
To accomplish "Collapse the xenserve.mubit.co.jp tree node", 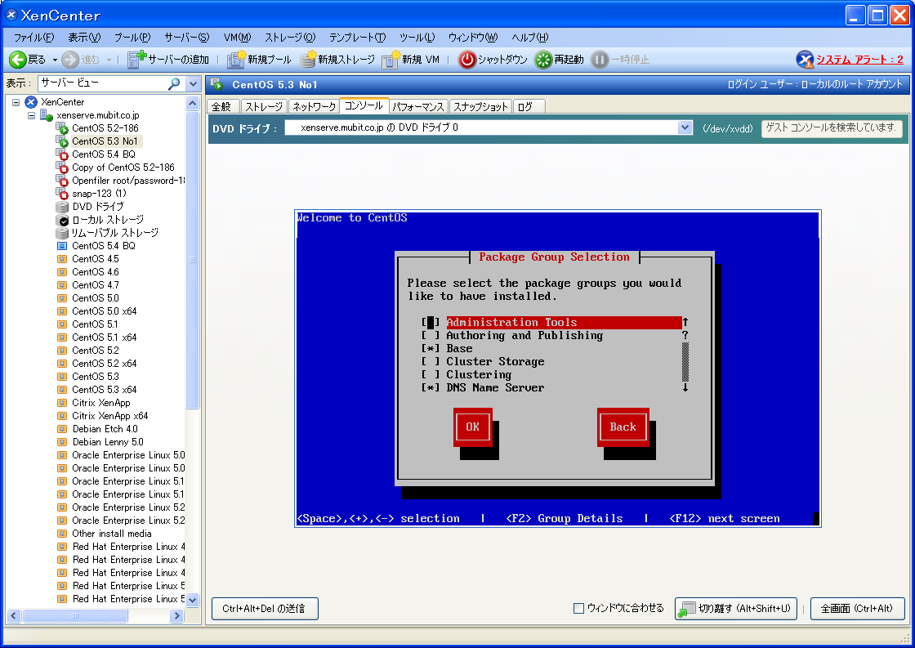I will (32, 115).
